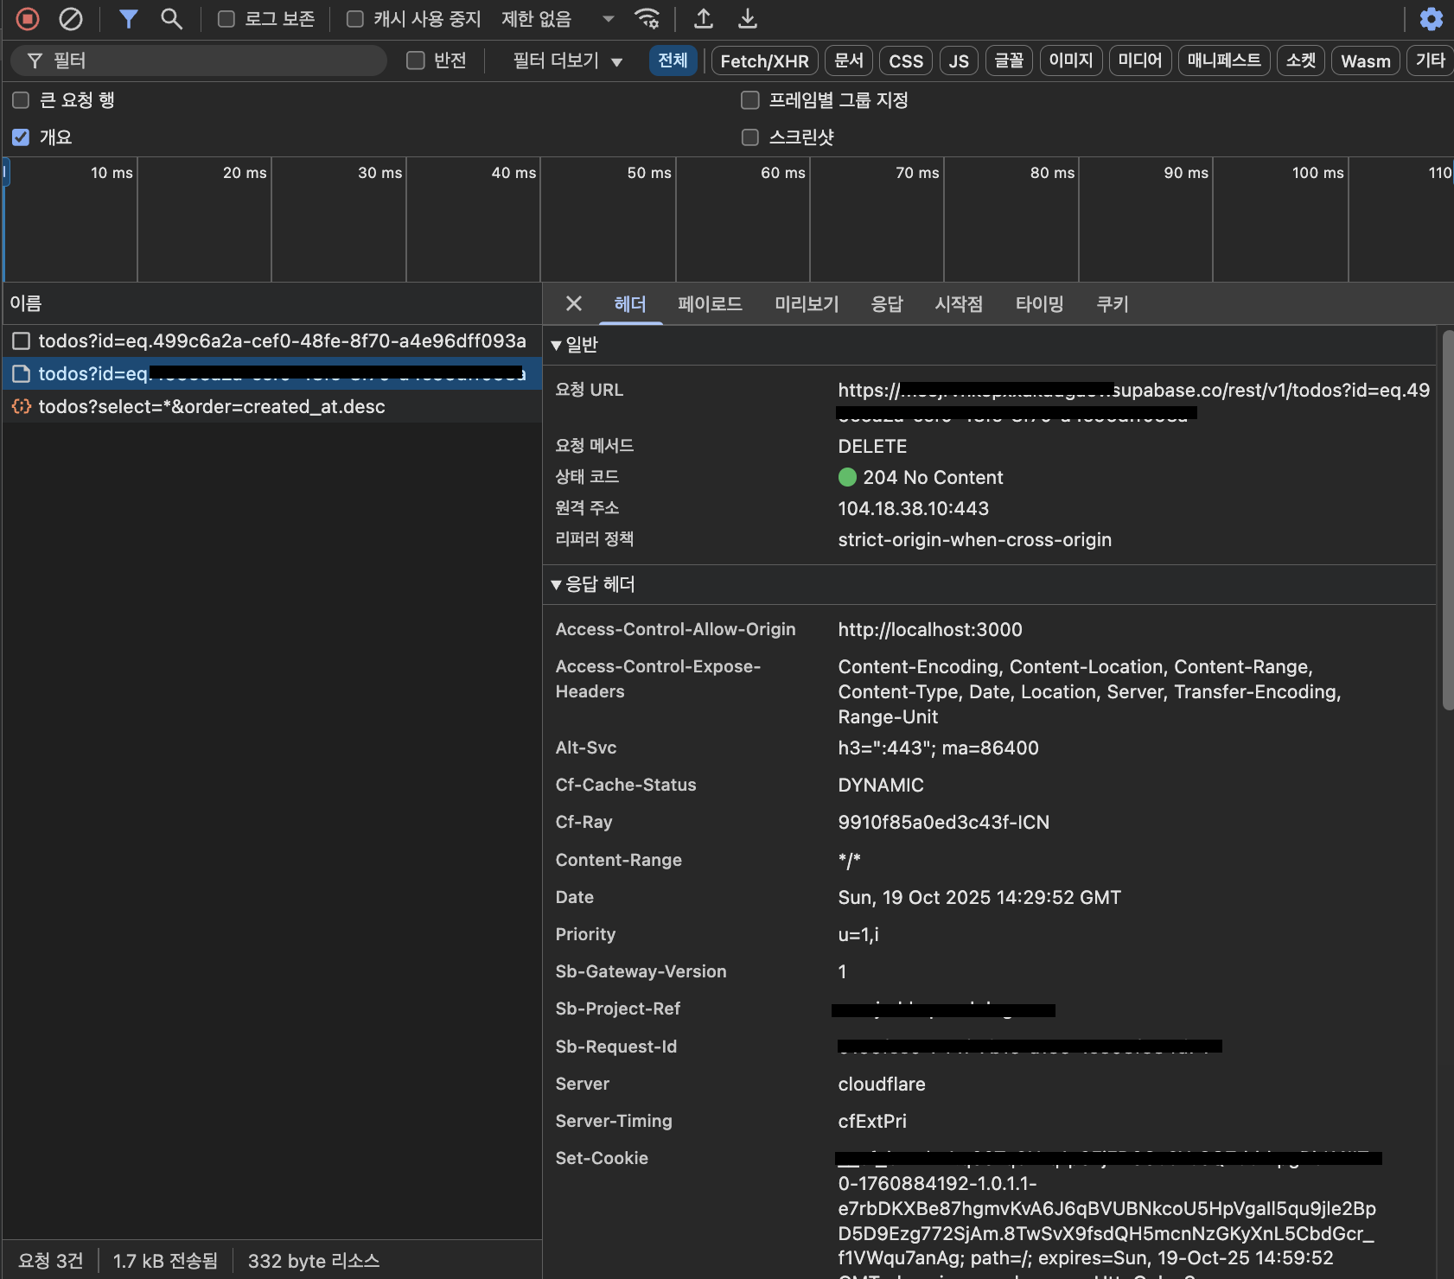Uncheck the 개요 checkbox

tap(21, 137)
